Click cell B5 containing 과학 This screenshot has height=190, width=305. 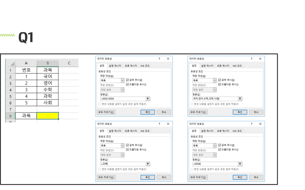tap(48, 96)
